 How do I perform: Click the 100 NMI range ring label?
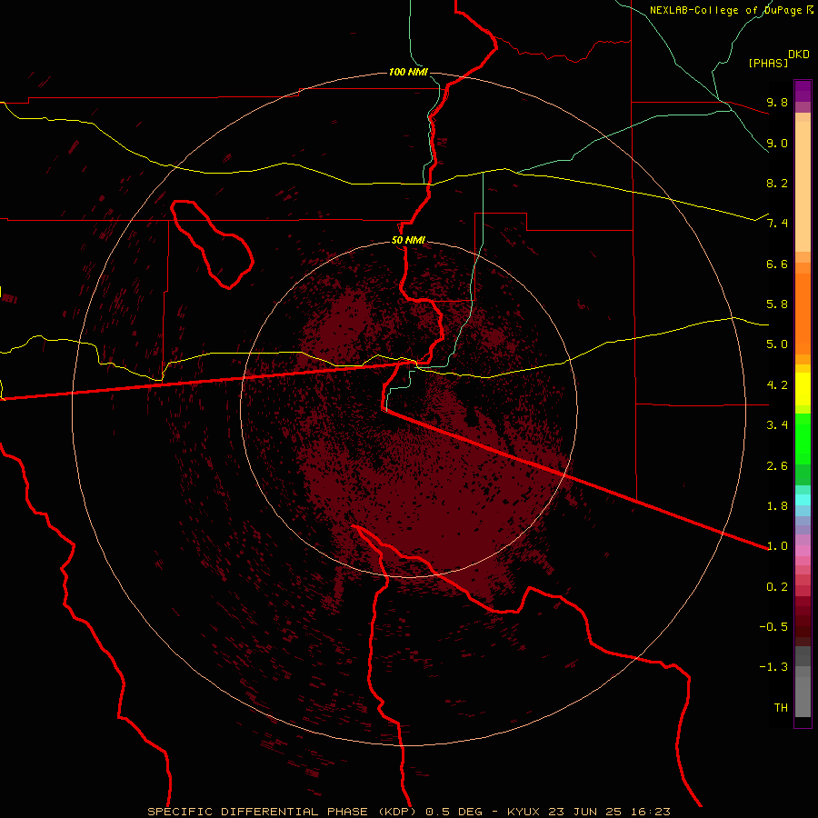[x=408, y=72]
